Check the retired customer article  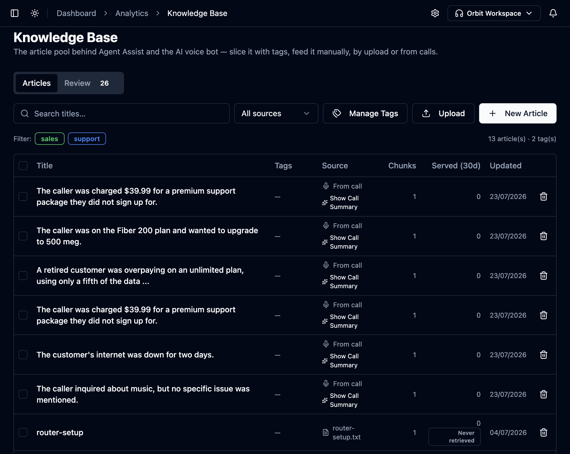[x=23, y=276]
